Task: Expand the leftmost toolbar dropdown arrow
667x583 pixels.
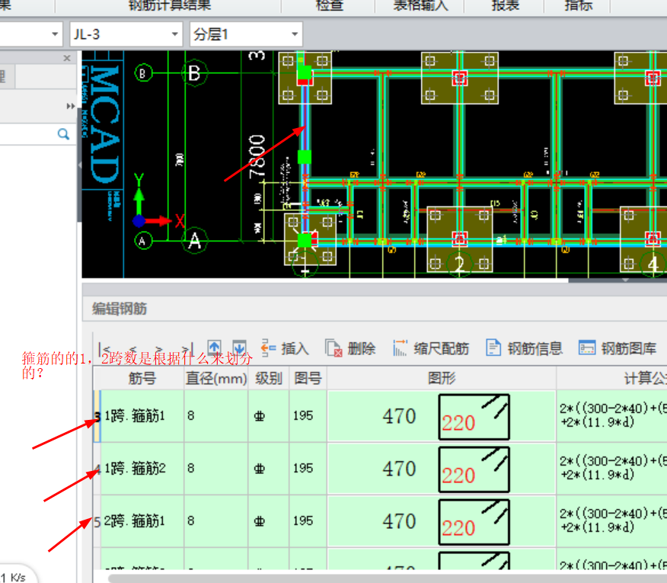Action: point(55,34)
